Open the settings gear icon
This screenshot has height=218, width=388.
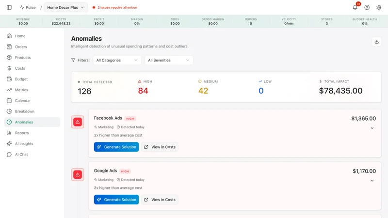(x=379, y=7)
